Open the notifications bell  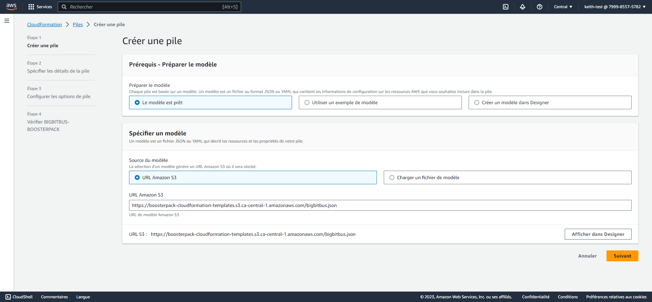523,7
